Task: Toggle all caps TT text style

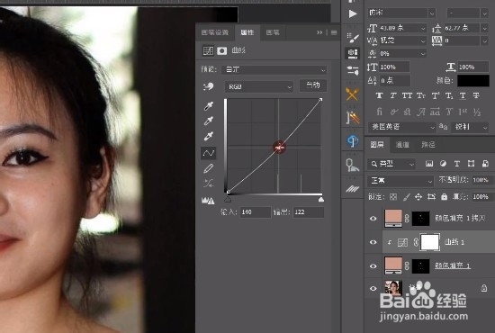Action: tap(407, 95)
